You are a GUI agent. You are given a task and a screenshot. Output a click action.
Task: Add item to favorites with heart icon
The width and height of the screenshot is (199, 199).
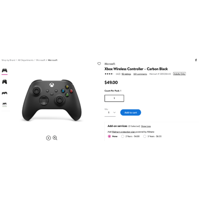[x=99, y=64]
